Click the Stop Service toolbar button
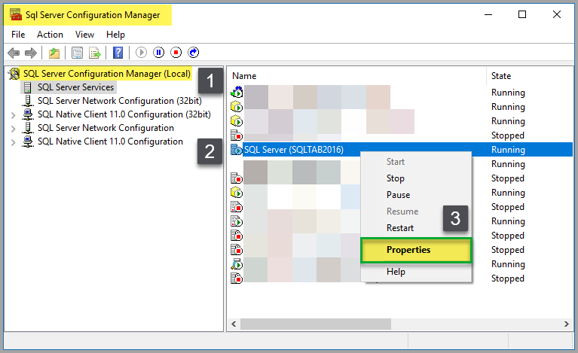 [x=176, y=53]
